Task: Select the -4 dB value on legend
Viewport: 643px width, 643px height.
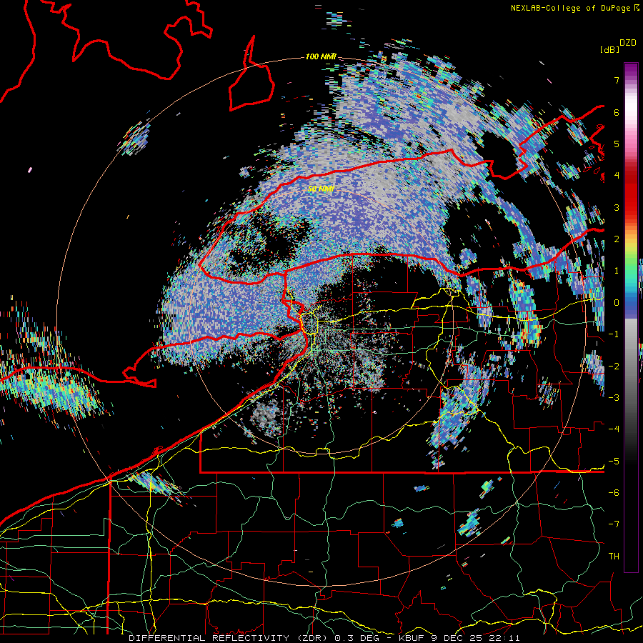Action: tap(614, 429)
